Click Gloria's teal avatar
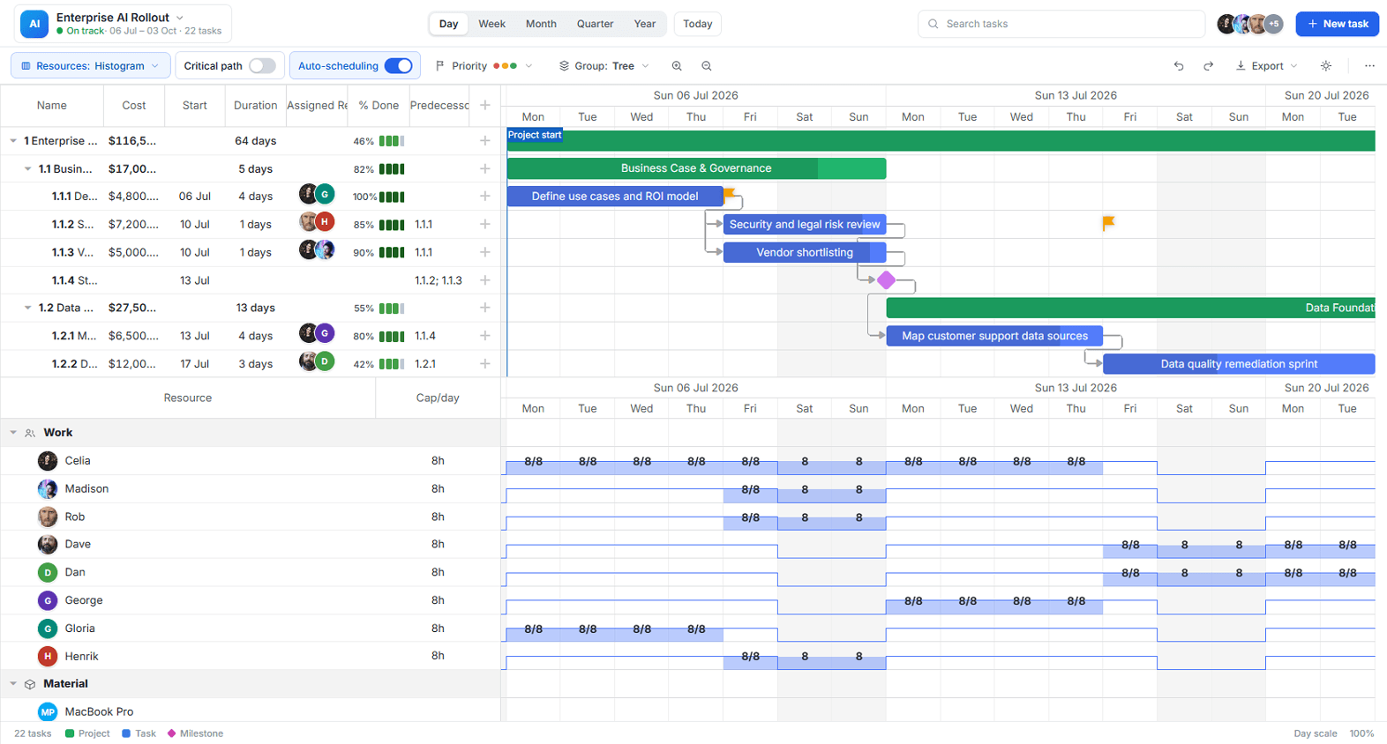Image resolution: width=1387 pixels, height=744 pixels. (x=48, y=629)
